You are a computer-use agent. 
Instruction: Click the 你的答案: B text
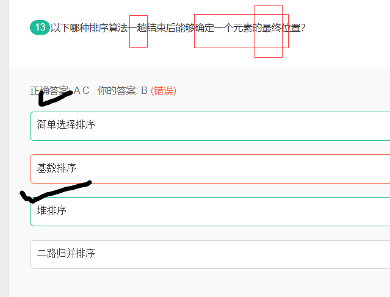pyautogui.click(x=122, y=91)
